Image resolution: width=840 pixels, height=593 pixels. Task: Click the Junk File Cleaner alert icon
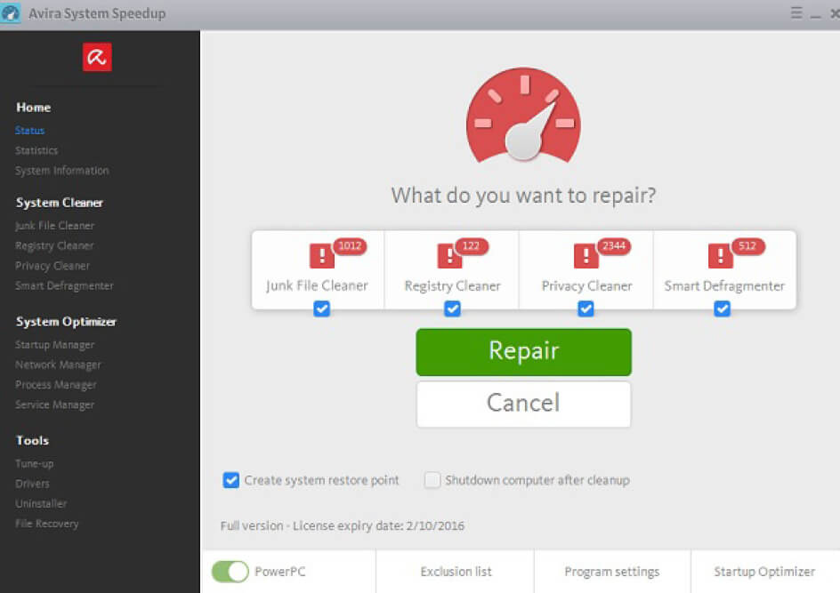tap(321, 256)
